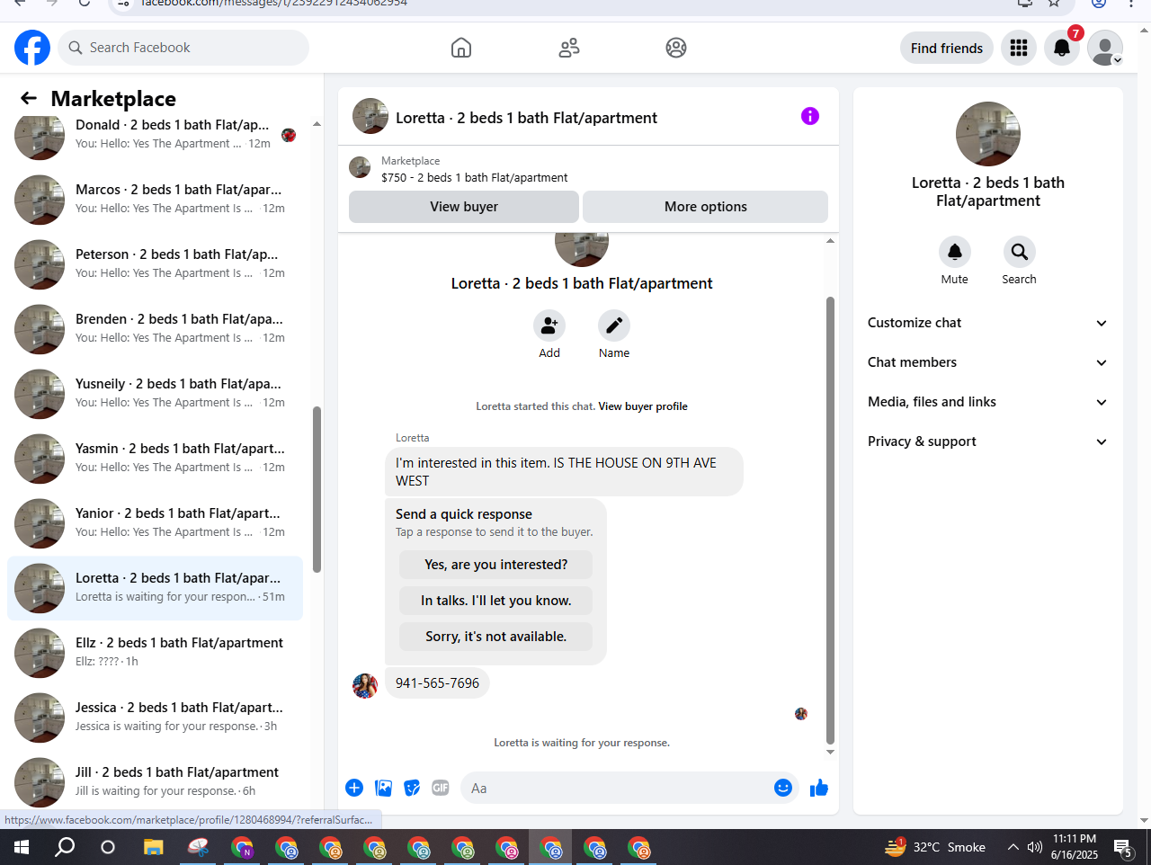Click the large listing photo in right panel

pos(988,134)
